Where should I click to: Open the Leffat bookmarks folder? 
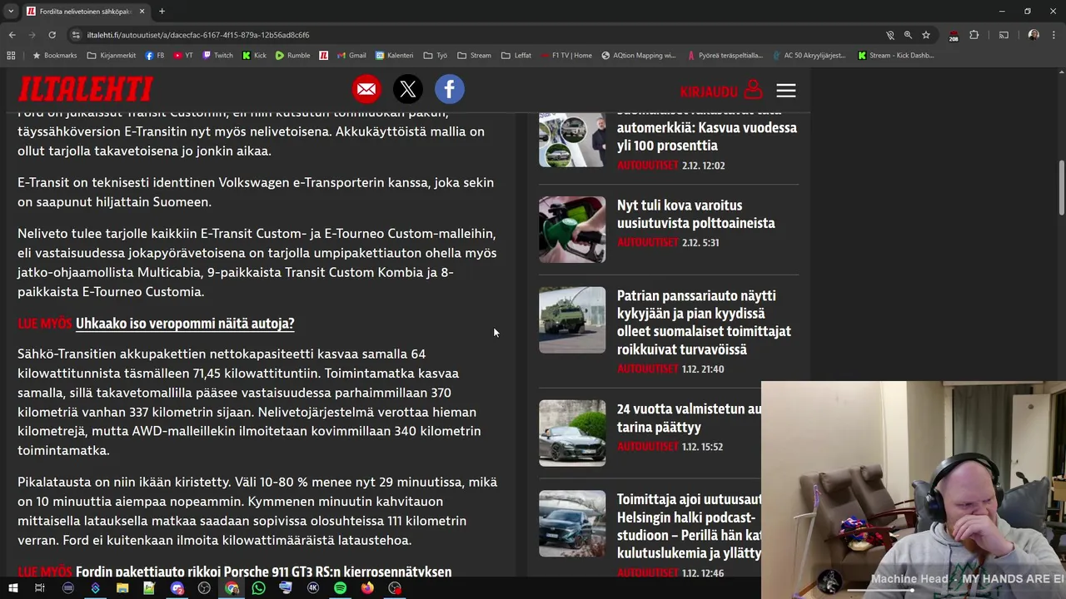point(516,56)
